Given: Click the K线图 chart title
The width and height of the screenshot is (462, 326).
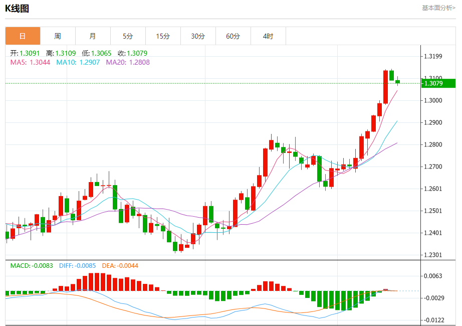Looking at the screenshot, I should click(x=17, y=8).
